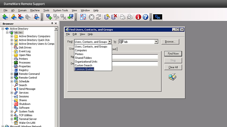Click the red Info toolbar icon

point(138,17)
